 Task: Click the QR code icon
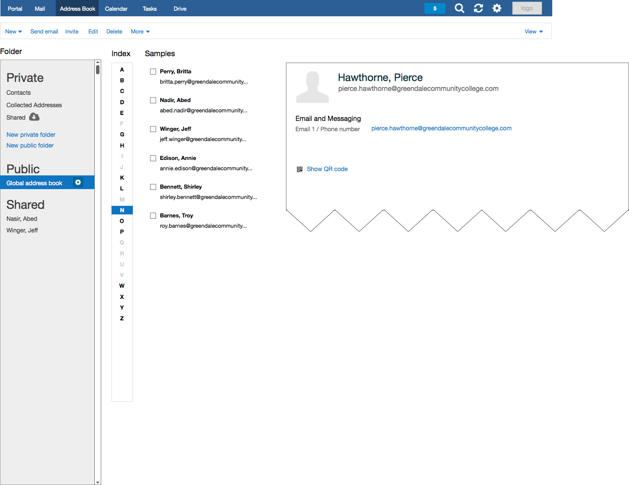(300, 169)
